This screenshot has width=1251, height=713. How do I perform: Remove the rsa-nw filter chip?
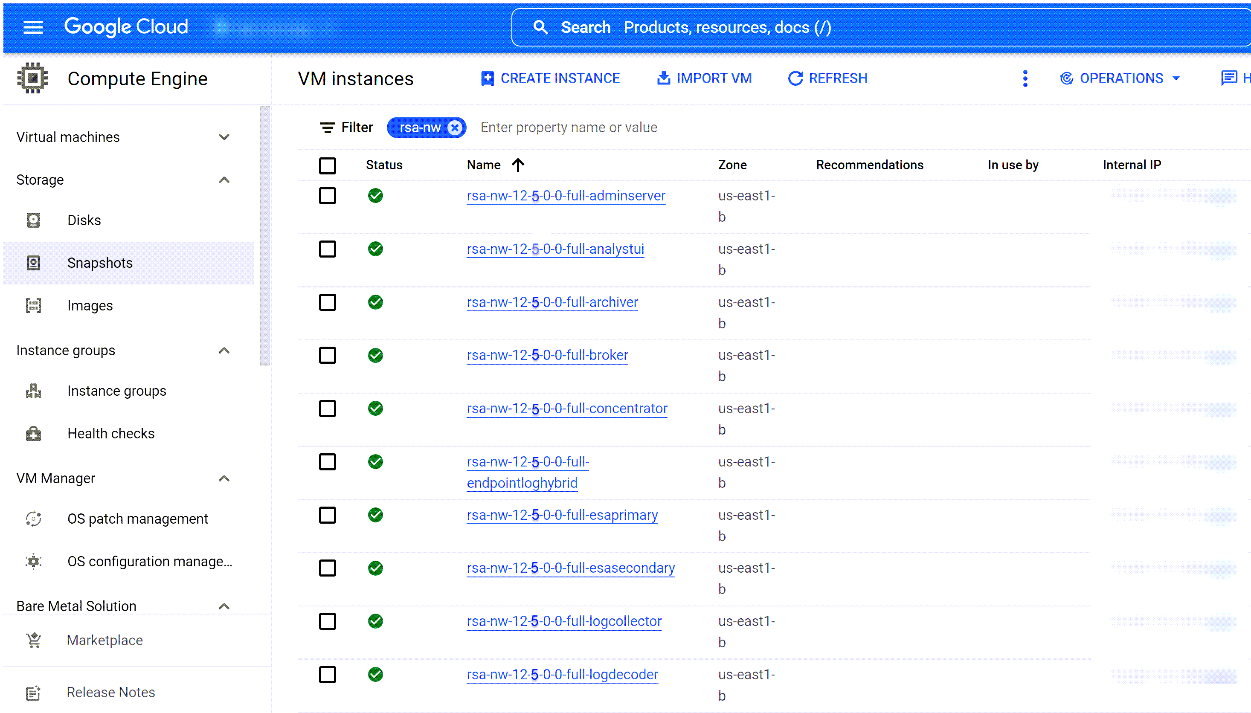pyautogui.click(x=455, y=128)
